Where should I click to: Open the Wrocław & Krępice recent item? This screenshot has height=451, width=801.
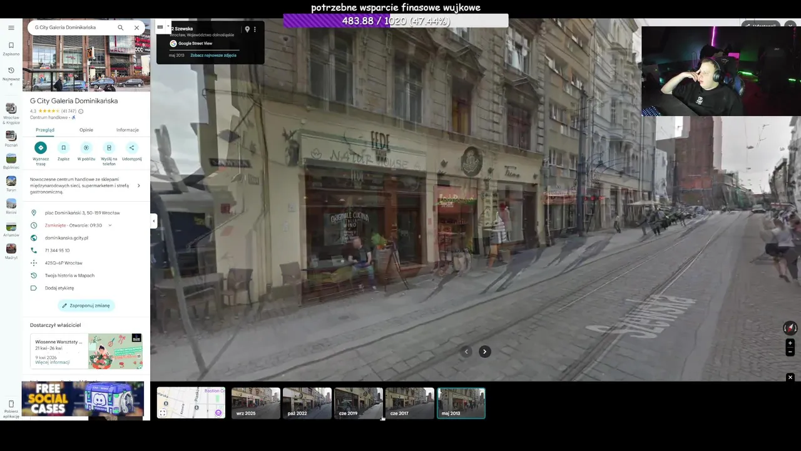tap(11, 113)
